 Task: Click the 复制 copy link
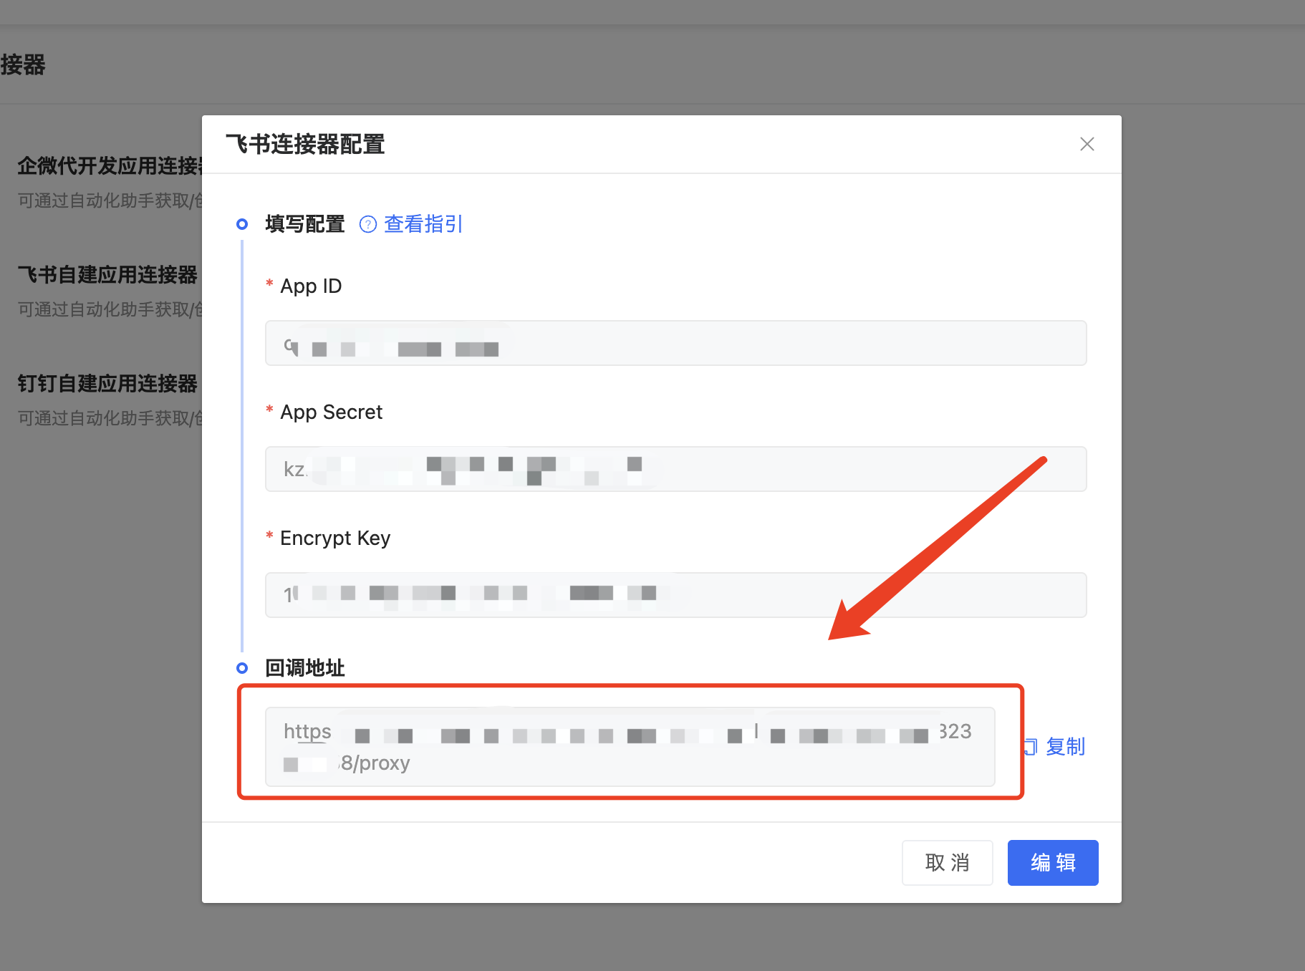[x=1065, y=747]
